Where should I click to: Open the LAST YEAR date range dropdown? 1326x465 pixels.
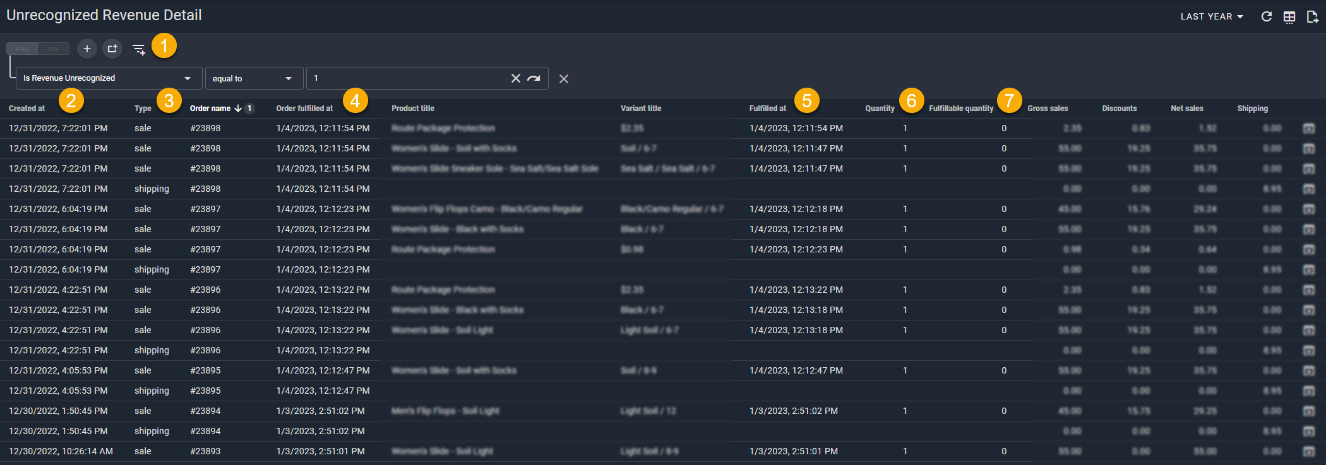coord(1212,17)
